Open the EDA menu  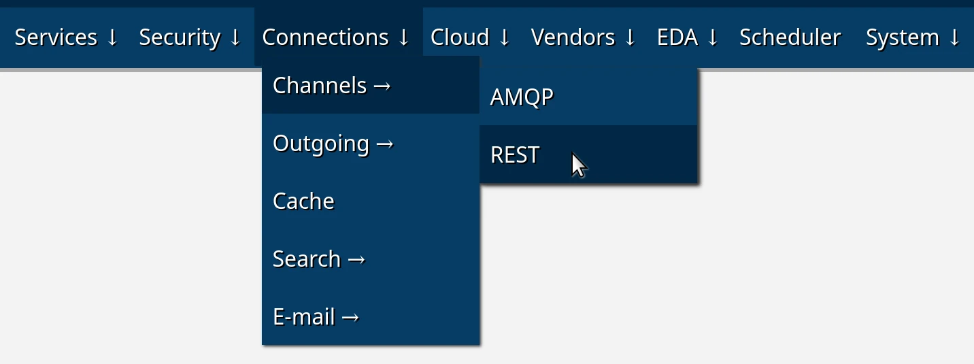coord(688,37)
